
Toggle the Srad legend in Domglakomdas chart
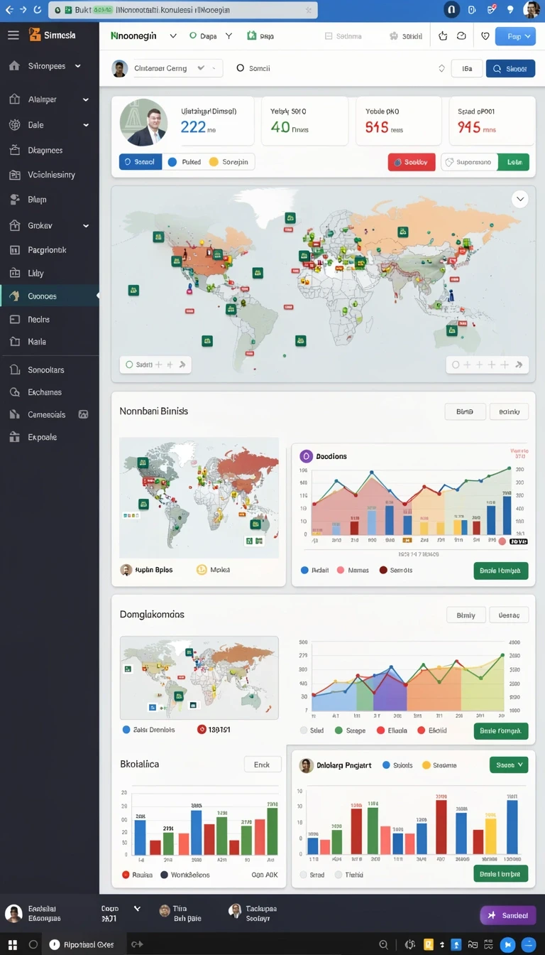(312, 730)
